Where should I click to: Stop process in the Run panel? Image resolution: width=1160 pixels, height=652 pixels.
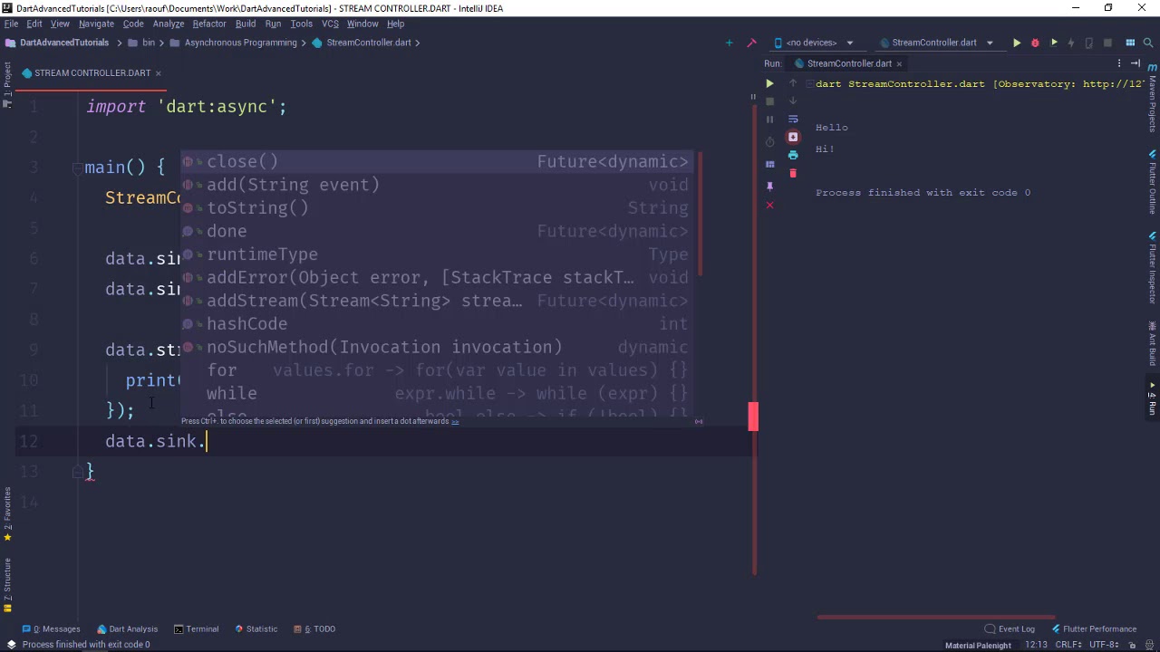point(769,101)
